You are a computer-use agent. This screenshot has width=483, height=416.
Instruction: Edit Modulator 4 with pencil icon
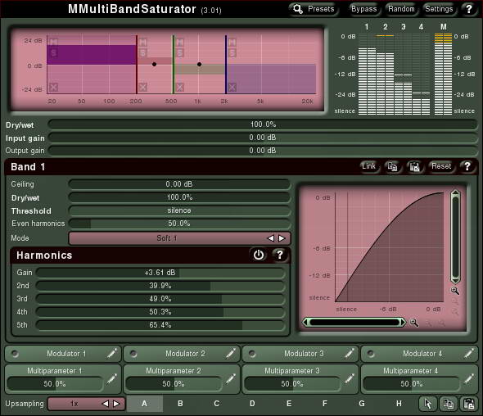[x=469, y=353]
